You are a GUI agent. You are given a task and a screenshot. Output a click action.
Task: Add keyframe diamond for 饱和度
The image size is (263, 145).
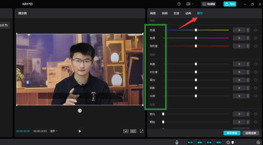coord(255,46)
